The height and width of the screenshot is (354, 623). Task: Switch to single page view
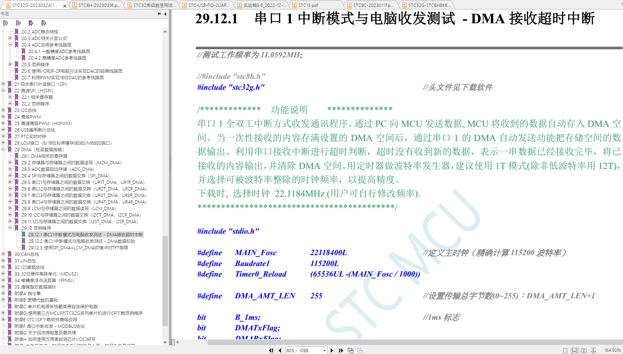[565, 350]
